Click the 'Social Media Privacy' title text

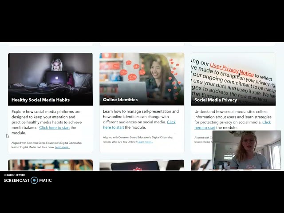pos(216,100)
